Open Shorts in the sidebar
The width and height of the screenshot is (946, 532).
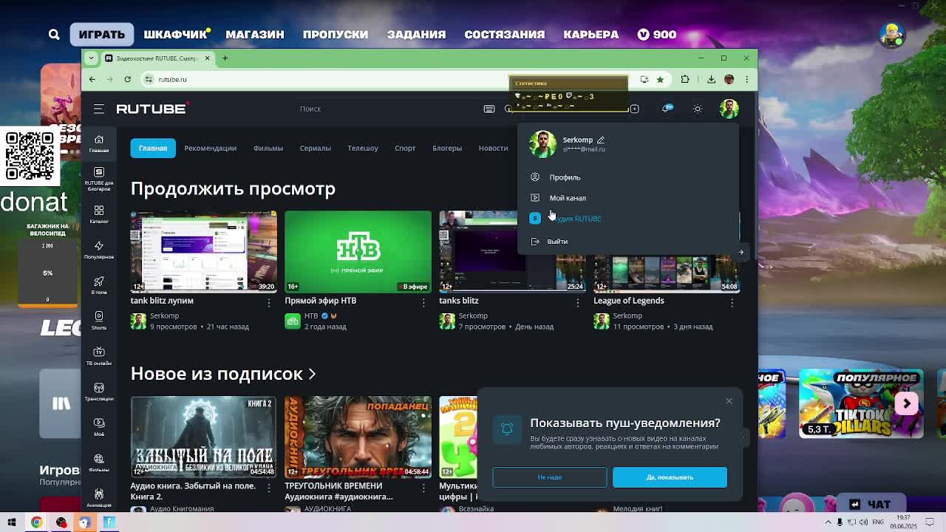(x=98, y=321)
